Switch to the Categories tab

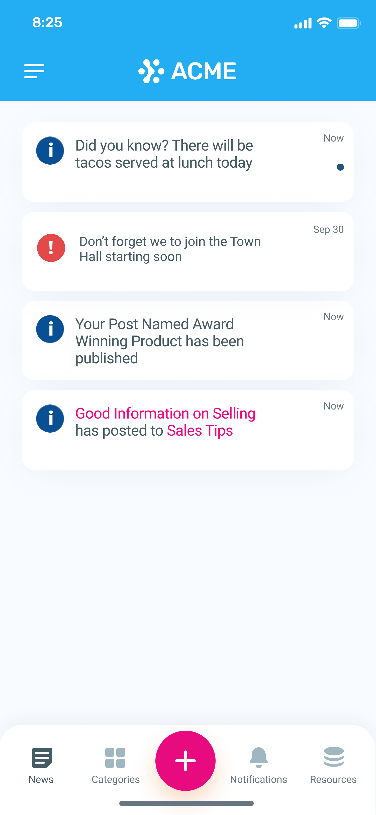click(116, 765)
